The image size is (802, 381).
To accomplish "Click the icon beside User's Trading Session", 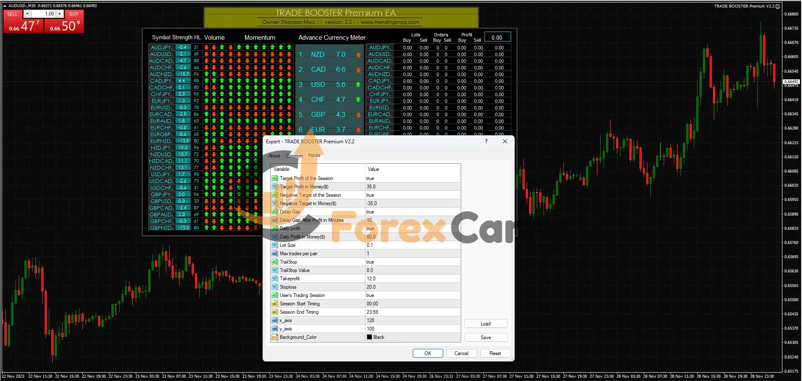I will pos(274,295).
